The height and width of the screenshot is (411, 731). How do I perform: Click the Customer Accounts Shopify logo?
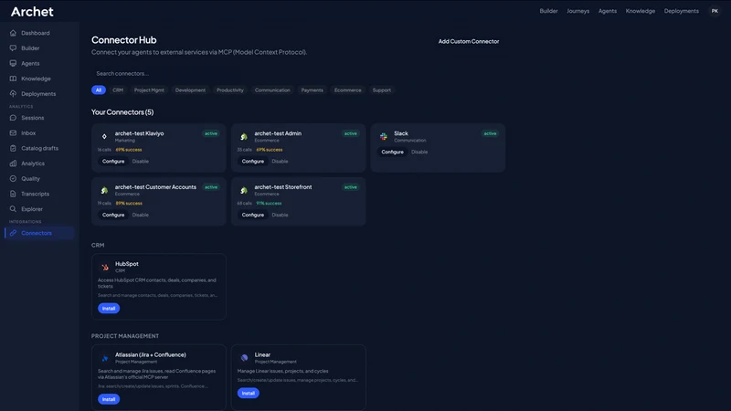[104, 190]
